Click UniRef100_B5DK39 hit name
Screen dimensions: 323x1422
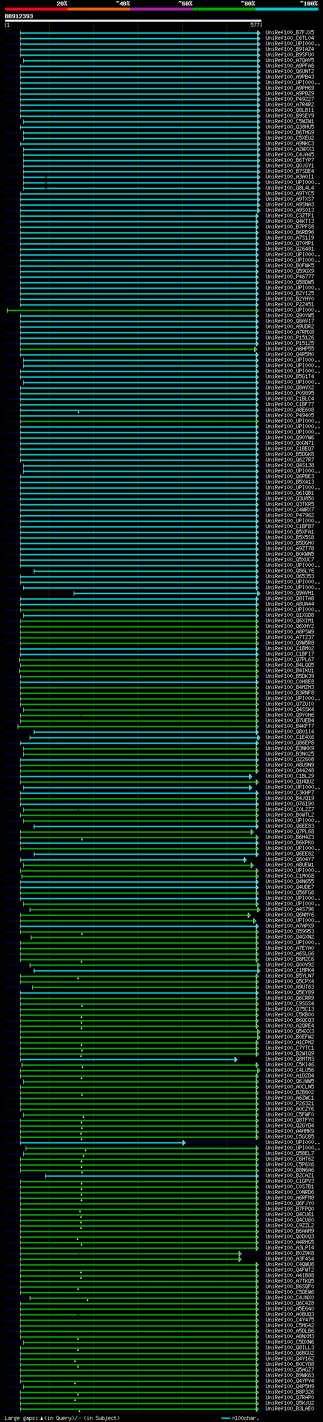point(290,676)
